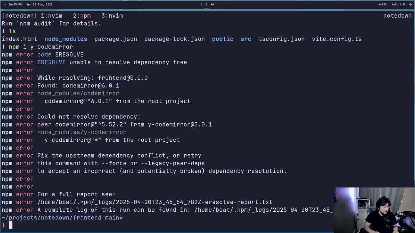415x233 pixels.
Task: Click the shell prompt arrow before ls
Action: 4,31
